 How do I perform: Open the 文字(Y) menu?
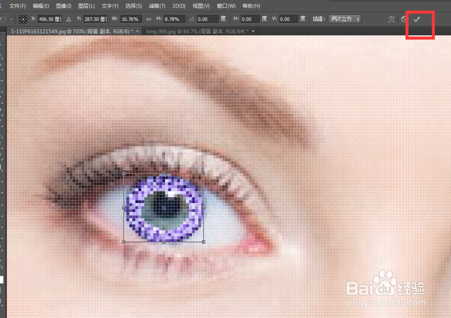(x=110, y=6)
